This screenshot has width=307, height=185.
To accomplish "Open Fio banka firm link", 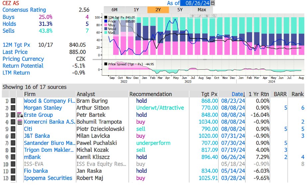I will coord(36,171).
